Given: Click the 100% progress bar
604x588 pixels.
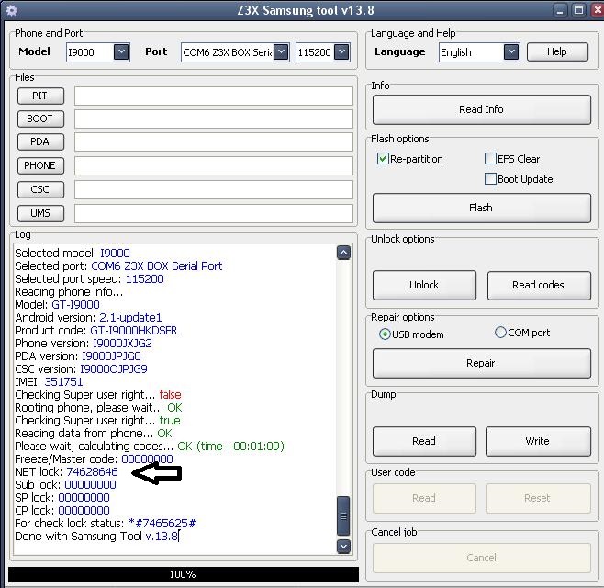Looking at the screenshot, I should [184, 574].
